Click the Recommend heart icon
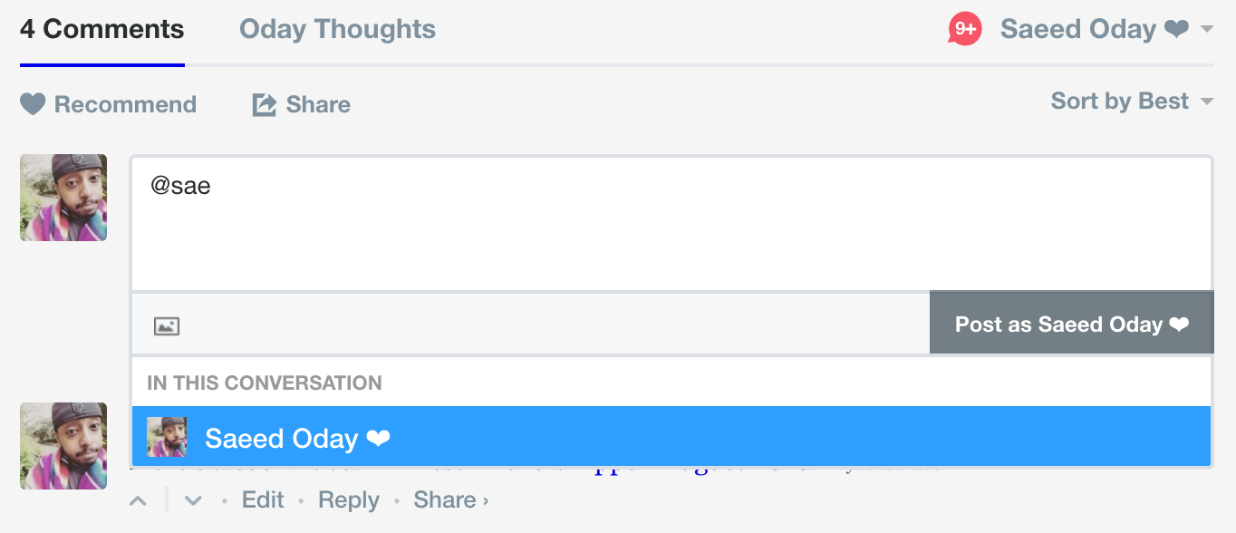The width and height of the screenshot is (1236, 533). pos(33,104)
